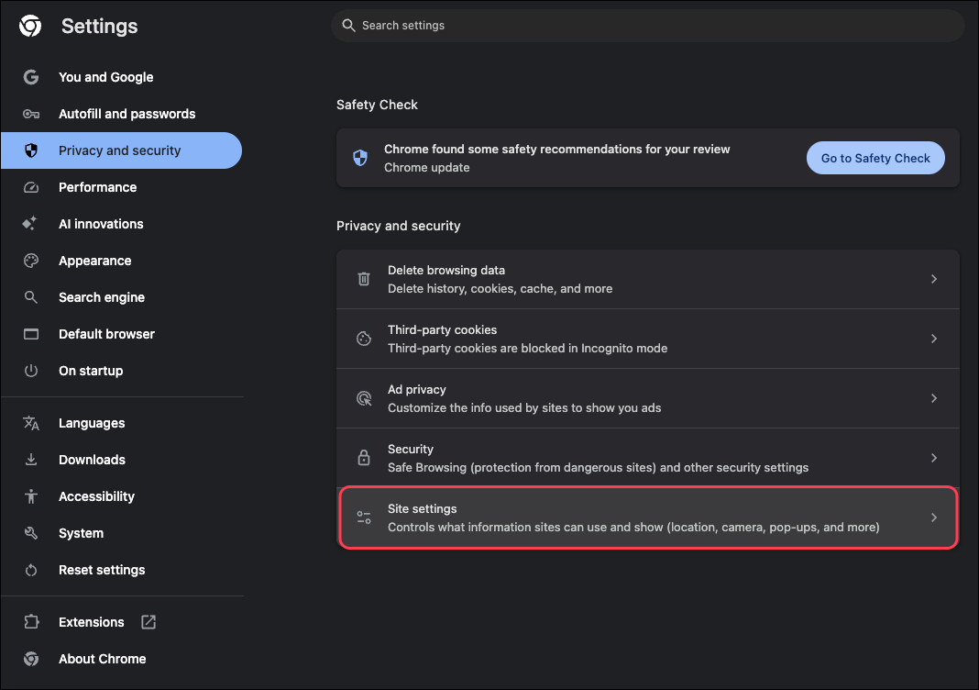Click the Go to Safety Check button

(x=875, y=158)
